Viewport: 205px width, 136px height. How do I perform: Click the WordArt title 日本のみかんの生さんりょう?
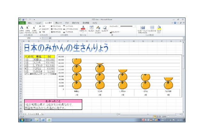tap(66, 48)
